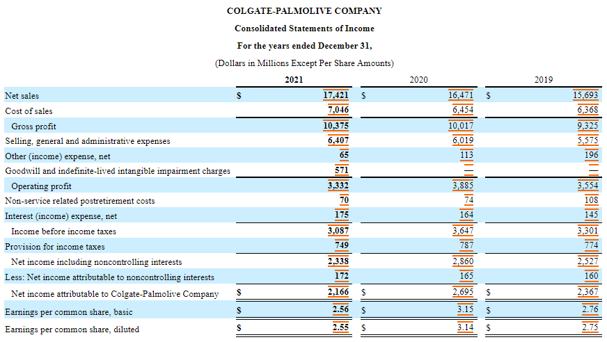Select the 'COLGATE-PALMOLIVE COMPANY' title
This screenshot has height=342, width=607.
pos(304,11)
